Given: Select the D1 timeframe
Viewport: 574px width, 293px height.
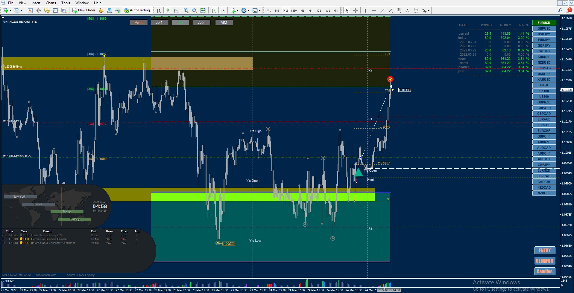Looking at the screenshot, I should pos(319,10).
